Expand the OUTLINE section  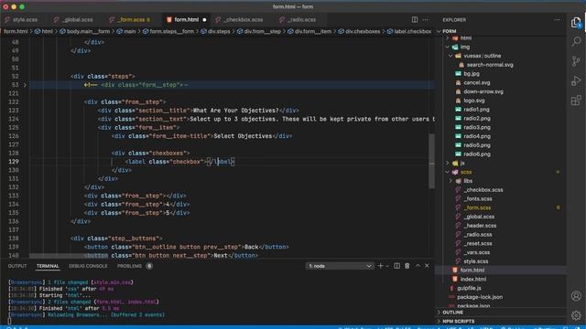(x=452, y=313)
